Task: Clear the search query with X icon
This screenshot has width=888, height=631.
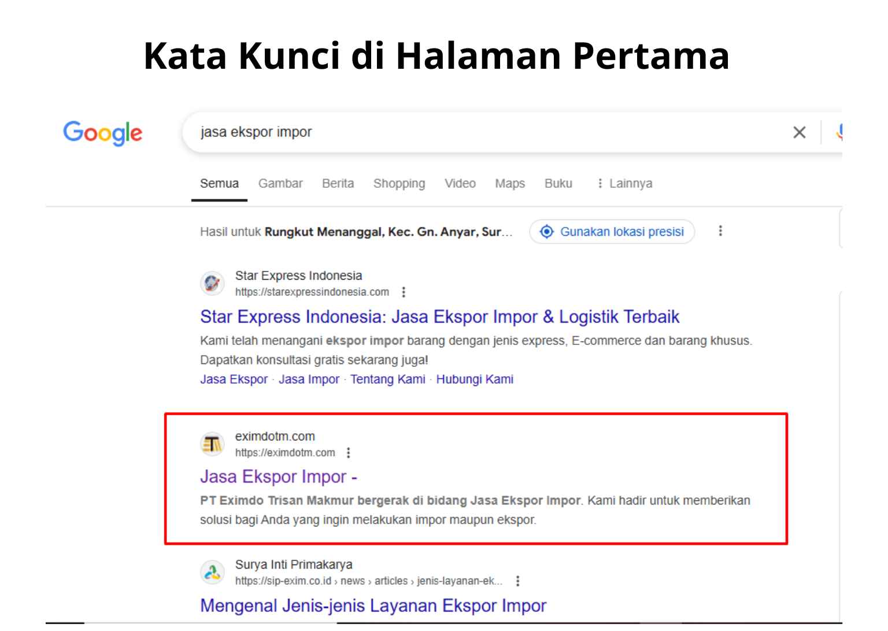Action: pyautogui.click(x=800, y=132)
